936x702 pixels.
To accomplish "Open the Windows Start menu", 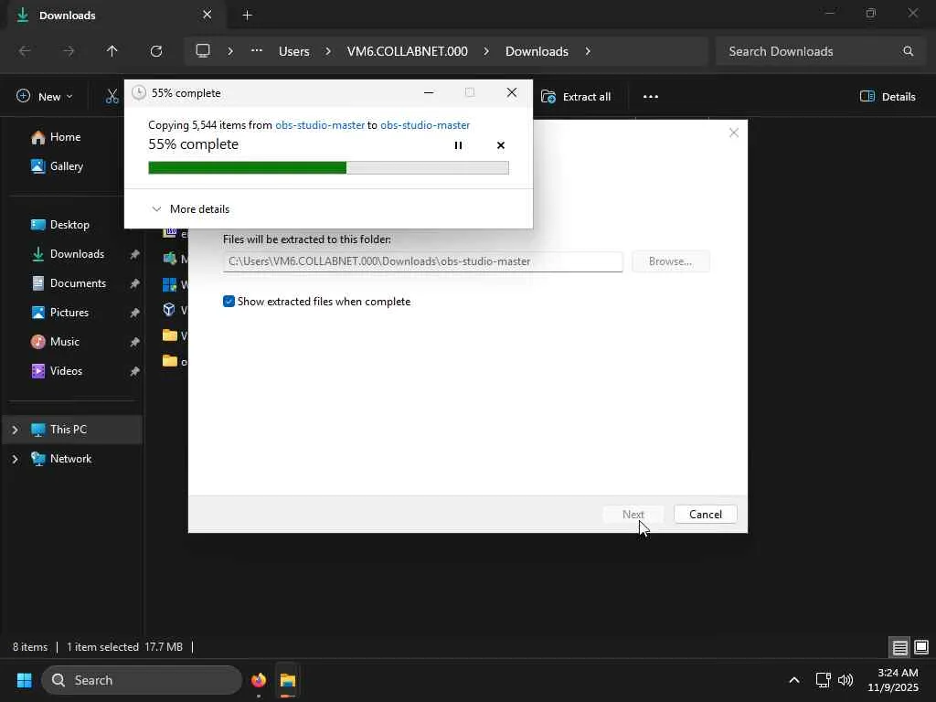I will 25,680.
